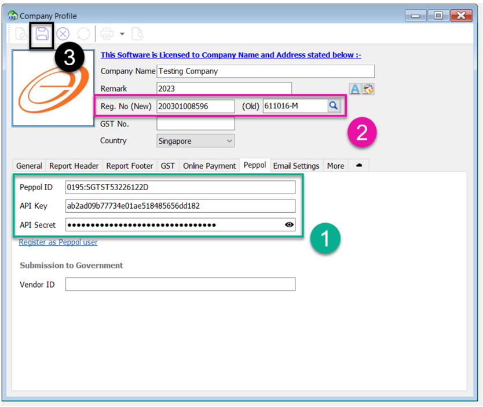The width and height of the screenshot is (483, 407).
Task: Click the color palette icon beside Remark
Action: tap(368, 89)
